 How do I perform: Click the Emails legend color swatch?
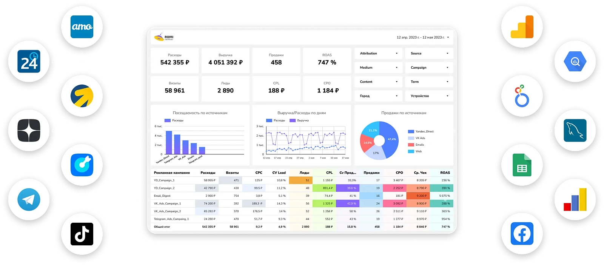411,145
